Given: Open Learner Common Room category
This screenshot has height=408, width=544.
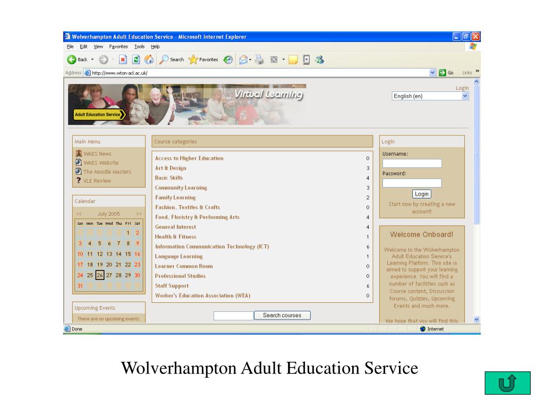Looking at the screenshot, I should point(183,266).
